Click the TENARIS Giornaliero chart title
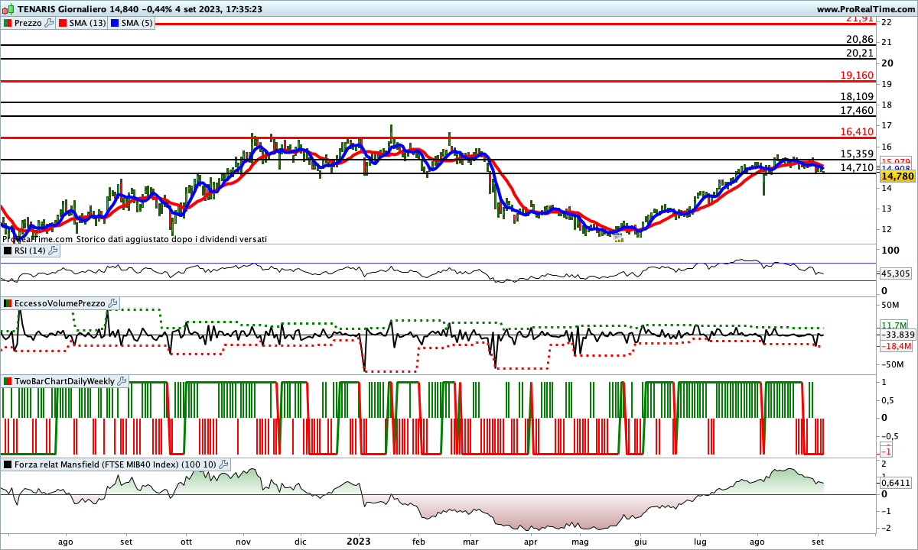The image size is (918, 550). pyautogui.click(x=60, y=9)
